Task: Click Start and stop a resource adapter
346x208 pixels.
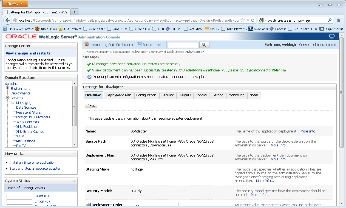Action: click(35, 168)
